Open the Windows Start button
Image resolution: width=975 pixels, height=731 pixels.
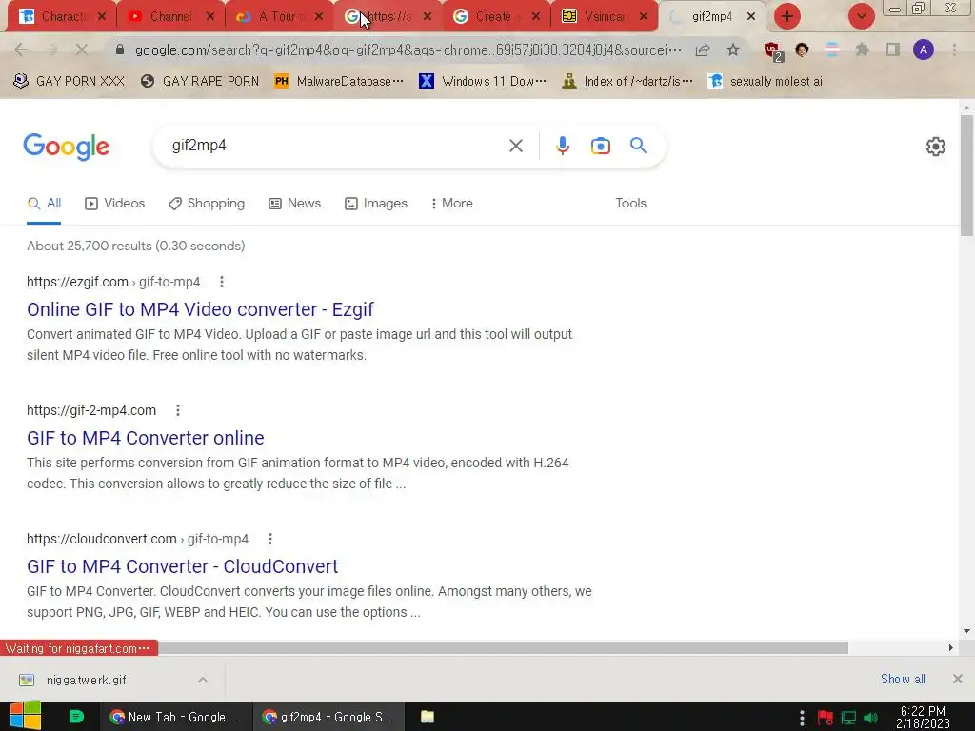coord(26,716)
